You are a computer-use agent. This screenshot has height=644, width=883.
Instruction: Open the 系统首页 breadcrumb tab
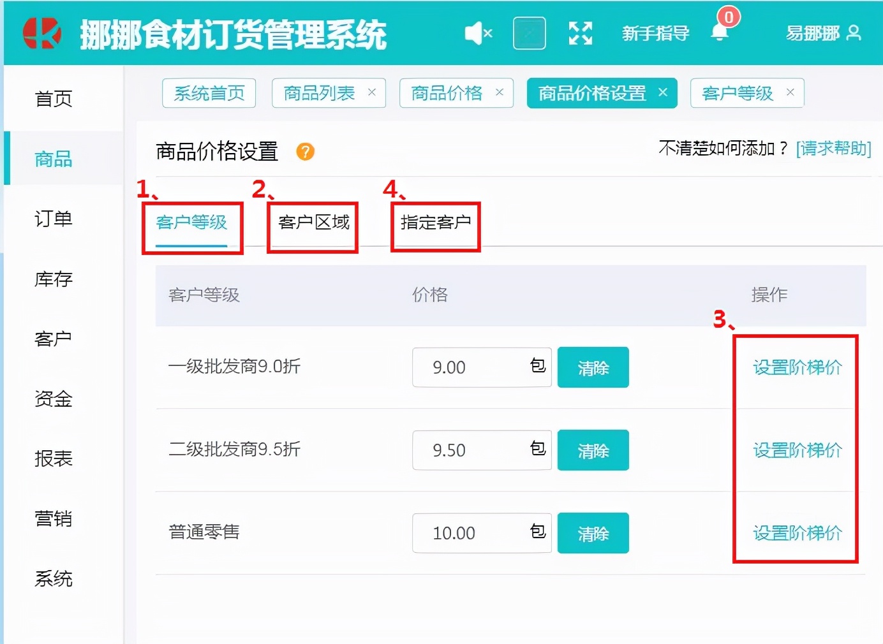tap(209, 93)
